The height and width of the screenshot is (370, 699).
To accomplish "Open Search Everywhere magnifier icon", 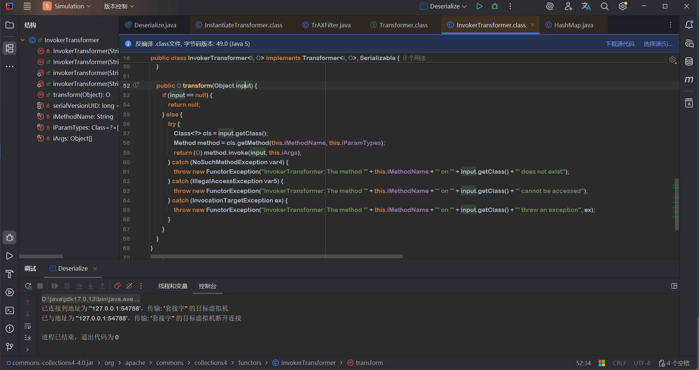I will (x=605, y=6).
